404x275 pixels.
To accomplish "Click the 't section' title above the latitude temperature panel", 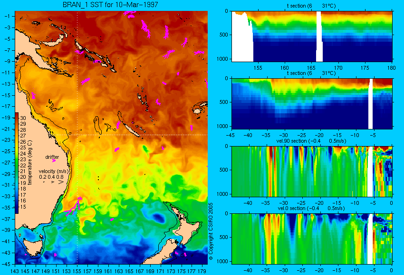I will (x=311, y=73).
